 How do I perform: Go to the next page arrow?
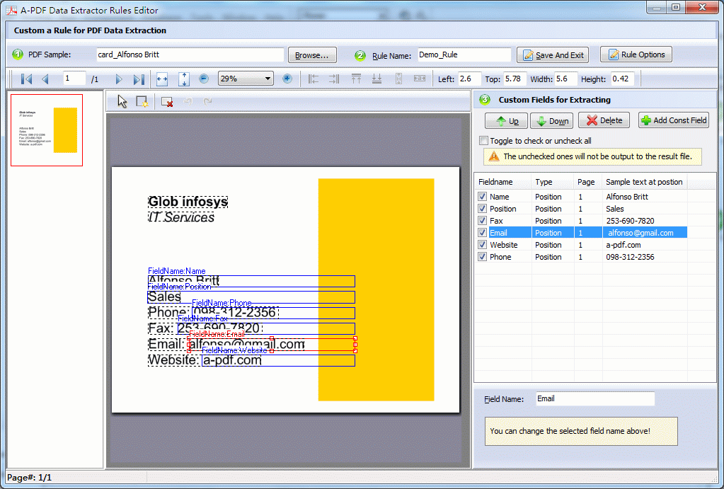(x=118, y=79)
